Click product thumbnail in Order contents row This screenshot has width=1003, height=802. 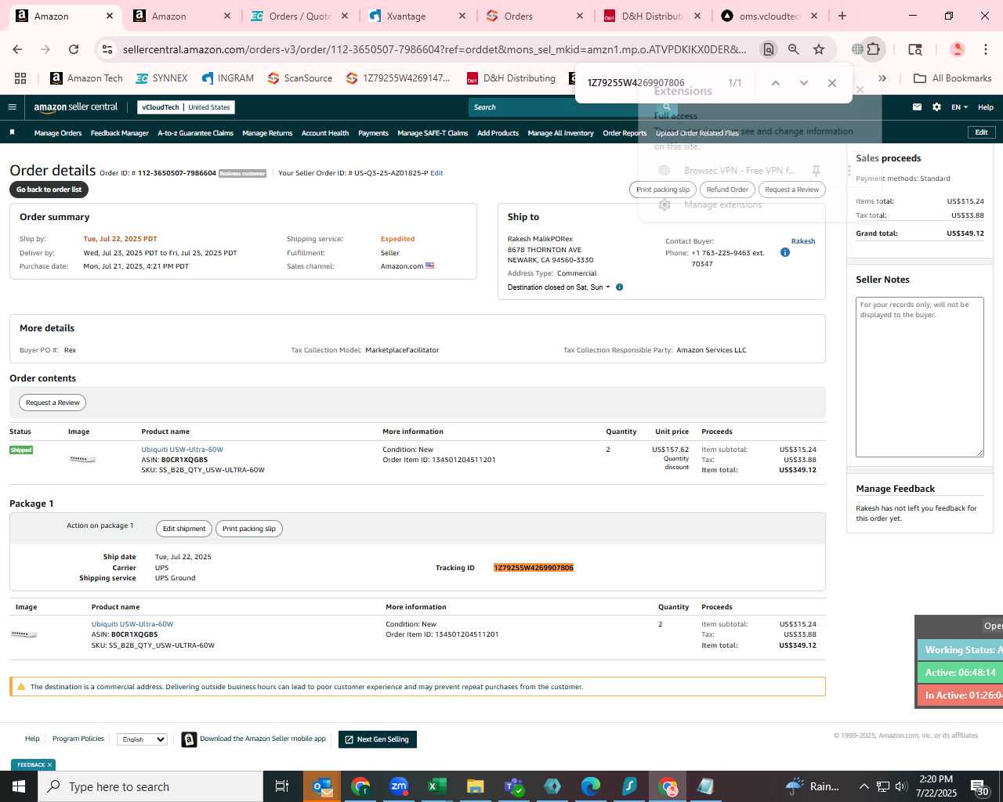tap(82, 459)
